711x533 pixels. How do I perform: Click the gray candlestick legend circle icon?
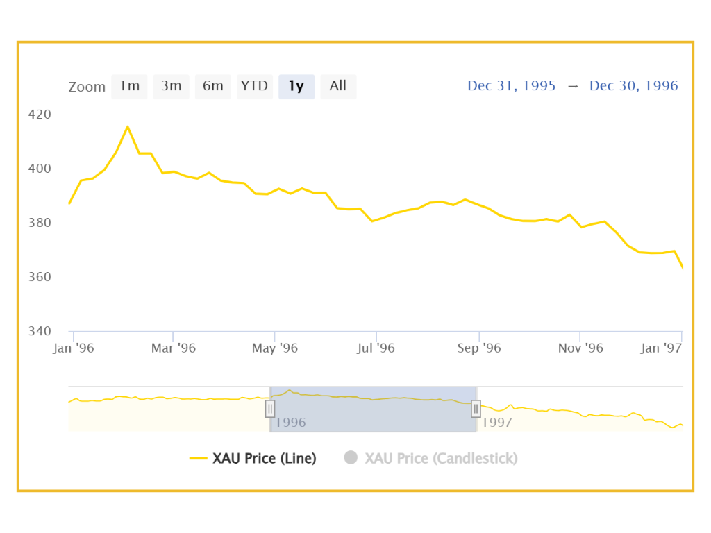click(351, 457)
